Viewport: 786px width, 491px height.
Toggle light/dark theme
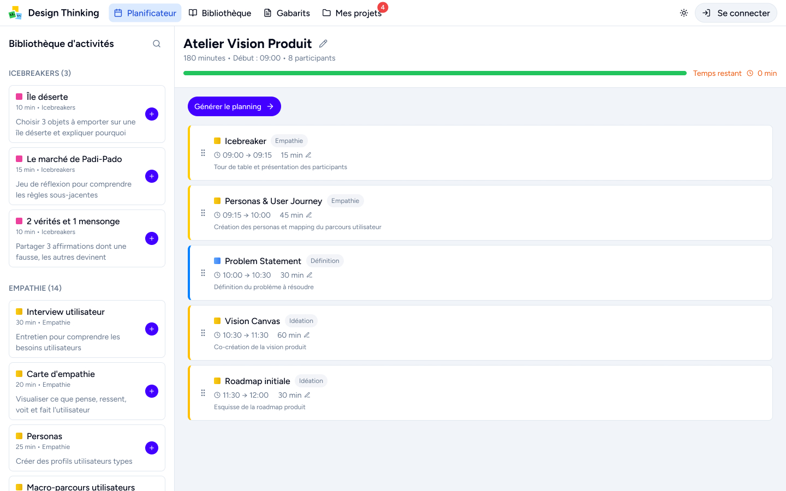point(683,13)
